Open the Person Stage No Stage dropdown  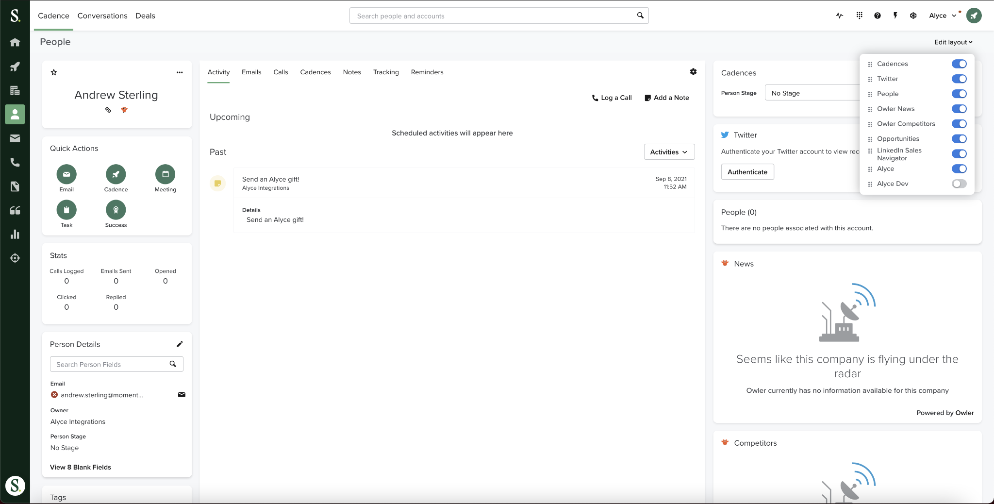pos(812,93)
